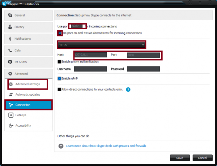Click the info icon beside Notifications
217x166 pixels.
pos(10,39)
